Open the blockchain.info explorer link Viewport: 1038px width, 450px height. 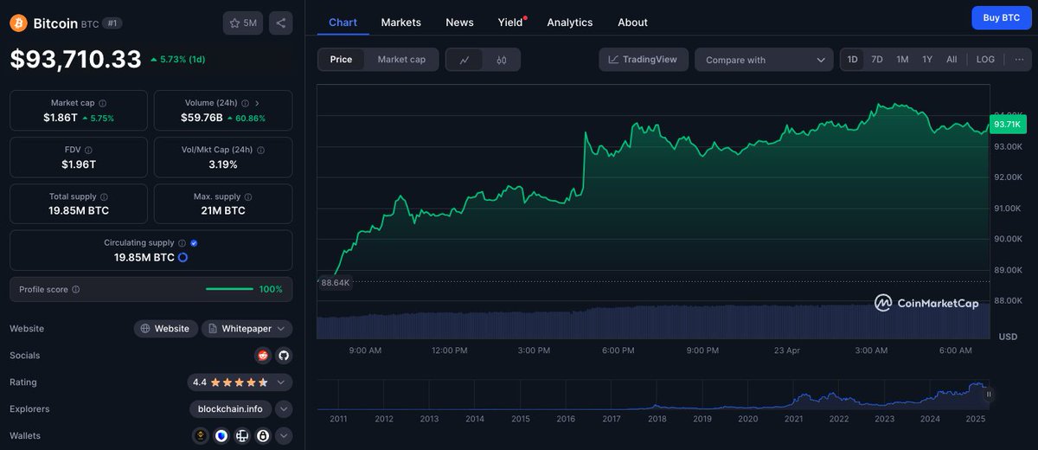click(x=230, y=408)
